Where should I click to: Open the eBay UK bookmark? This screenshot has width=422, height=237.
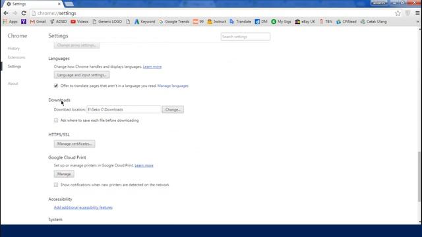[x=305, y=22]
